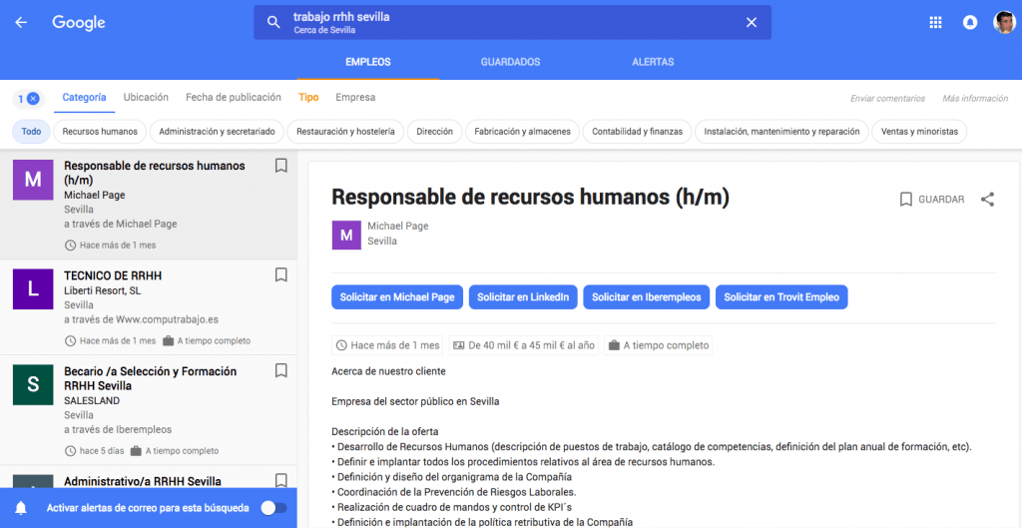Click 'a través de Www.computrabajo.es' text
Viewport: 1022px width, 528px height.
pyautogui.click(x=141, y=319)
